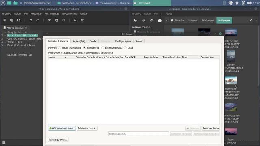The height and width of the screenshot is (146, 260).
Task: Select the Wallpaper breadcrumb in the file manager
Action: [208, 20]
